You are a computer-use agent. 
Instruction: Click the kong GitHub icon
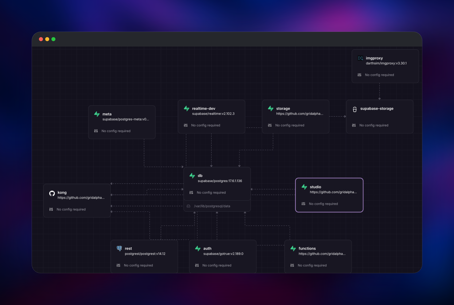tap(52, 193)
